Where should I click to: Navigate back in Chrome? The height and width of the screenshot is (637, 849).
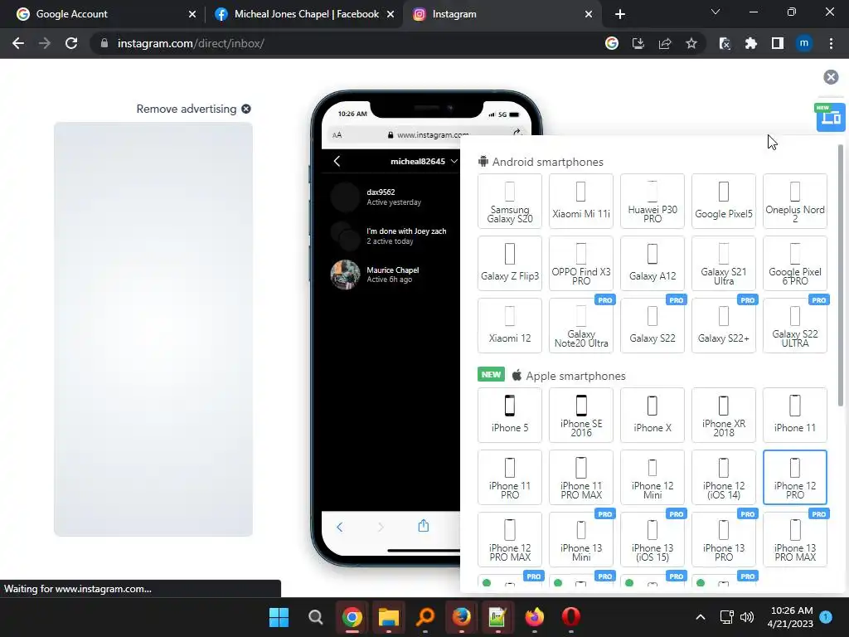point(18,43)
